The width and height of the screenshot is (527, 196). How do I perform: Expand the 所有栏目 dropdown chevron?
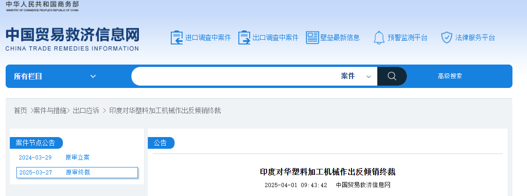coord(93,76)
